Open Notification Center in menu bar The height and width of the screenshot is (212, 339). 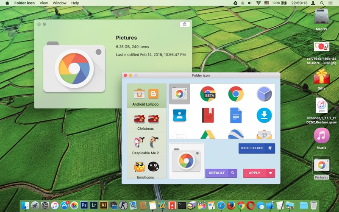coord(331,3)
